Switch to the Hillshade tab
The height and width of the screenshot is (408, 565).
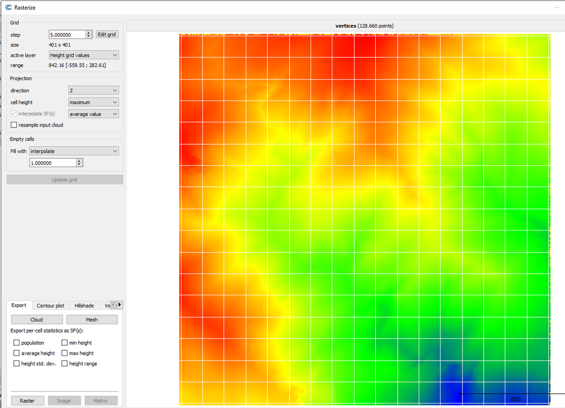click(84, 305)
